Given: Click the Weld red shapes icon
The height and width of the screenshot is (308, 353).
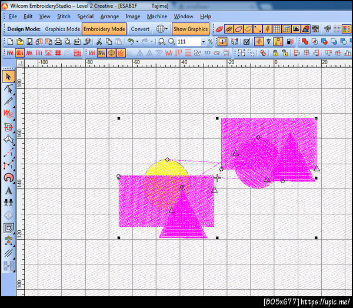Looking at the screenshot, I should click(305, 41).
